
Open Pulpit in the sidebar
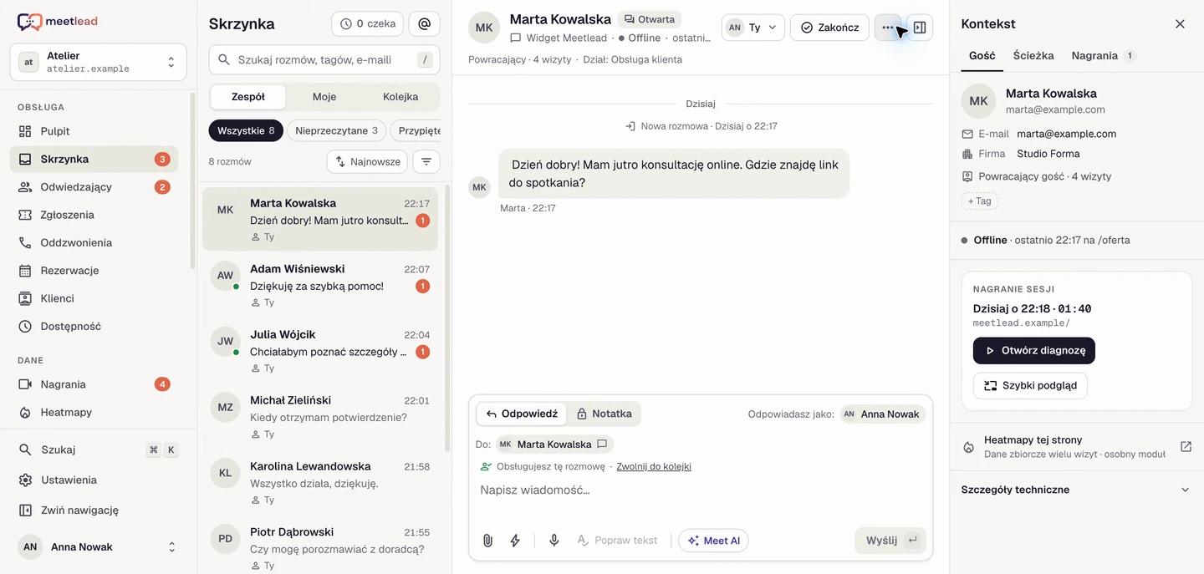point(94,131)
